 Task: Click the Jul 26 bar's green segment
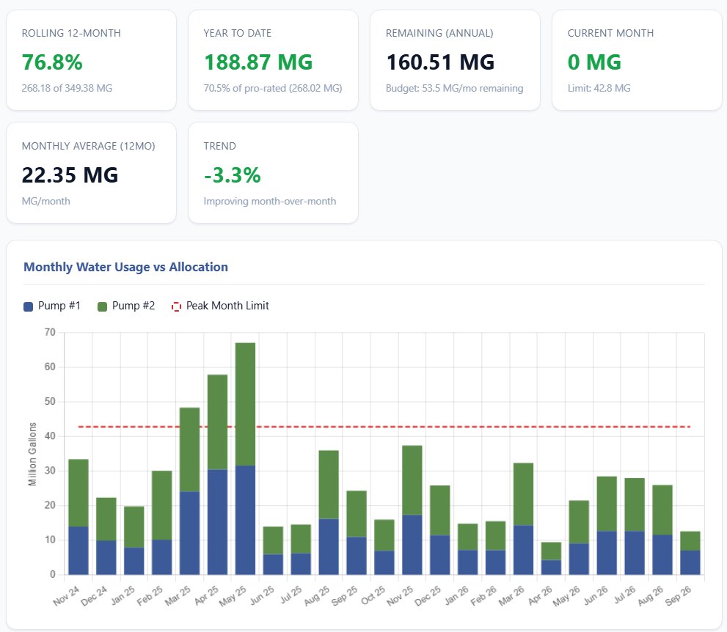pyautogui.click(x=635, y=504)
